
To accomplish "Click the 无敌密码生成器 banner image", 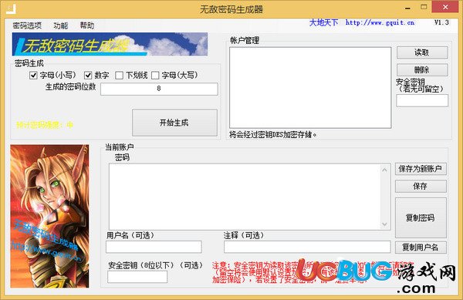I will tap(110, 44).
